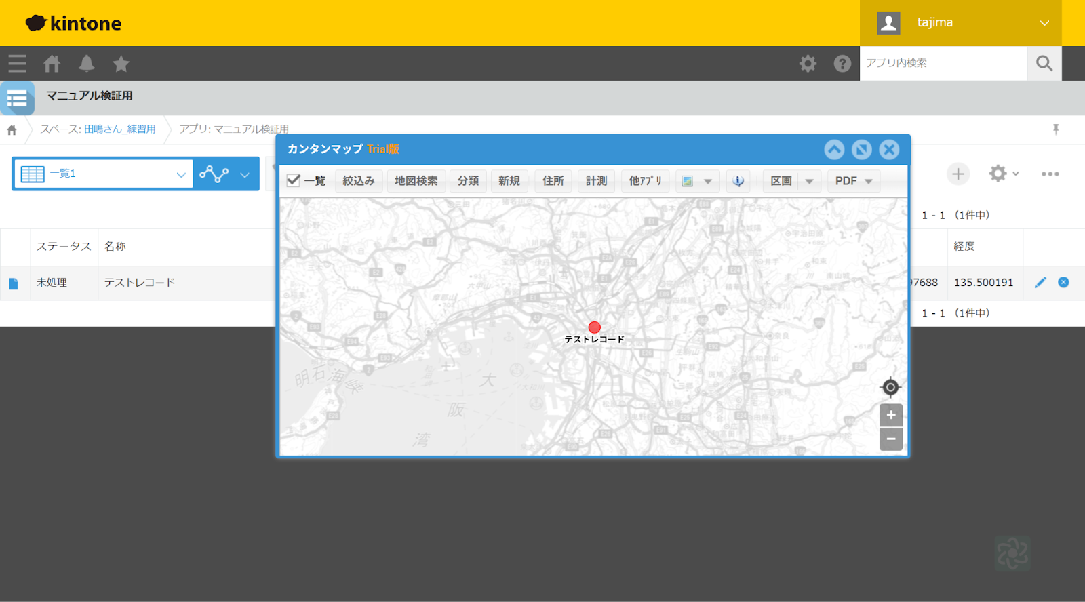Click the 名称 column header

[x=115, y=247]
